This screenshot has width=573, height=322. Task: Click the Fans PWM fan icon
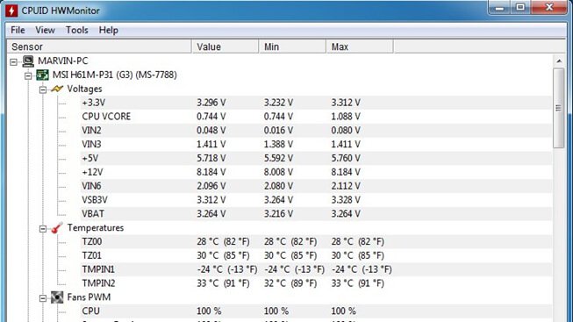point(57,297)
